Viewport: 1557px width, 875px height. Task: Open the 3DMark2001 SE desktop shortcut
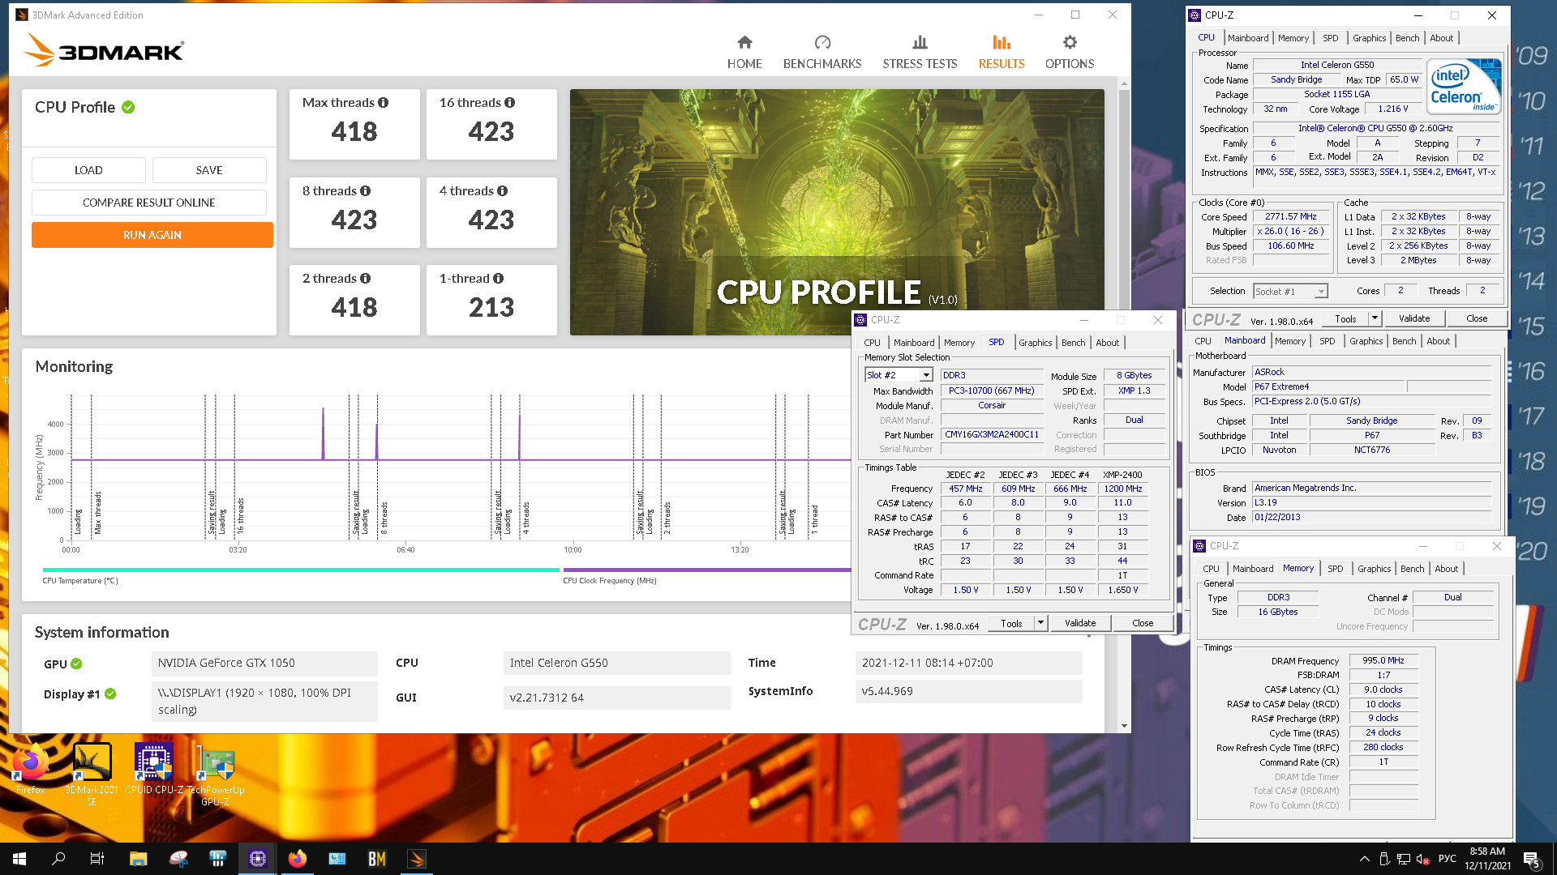92,774
